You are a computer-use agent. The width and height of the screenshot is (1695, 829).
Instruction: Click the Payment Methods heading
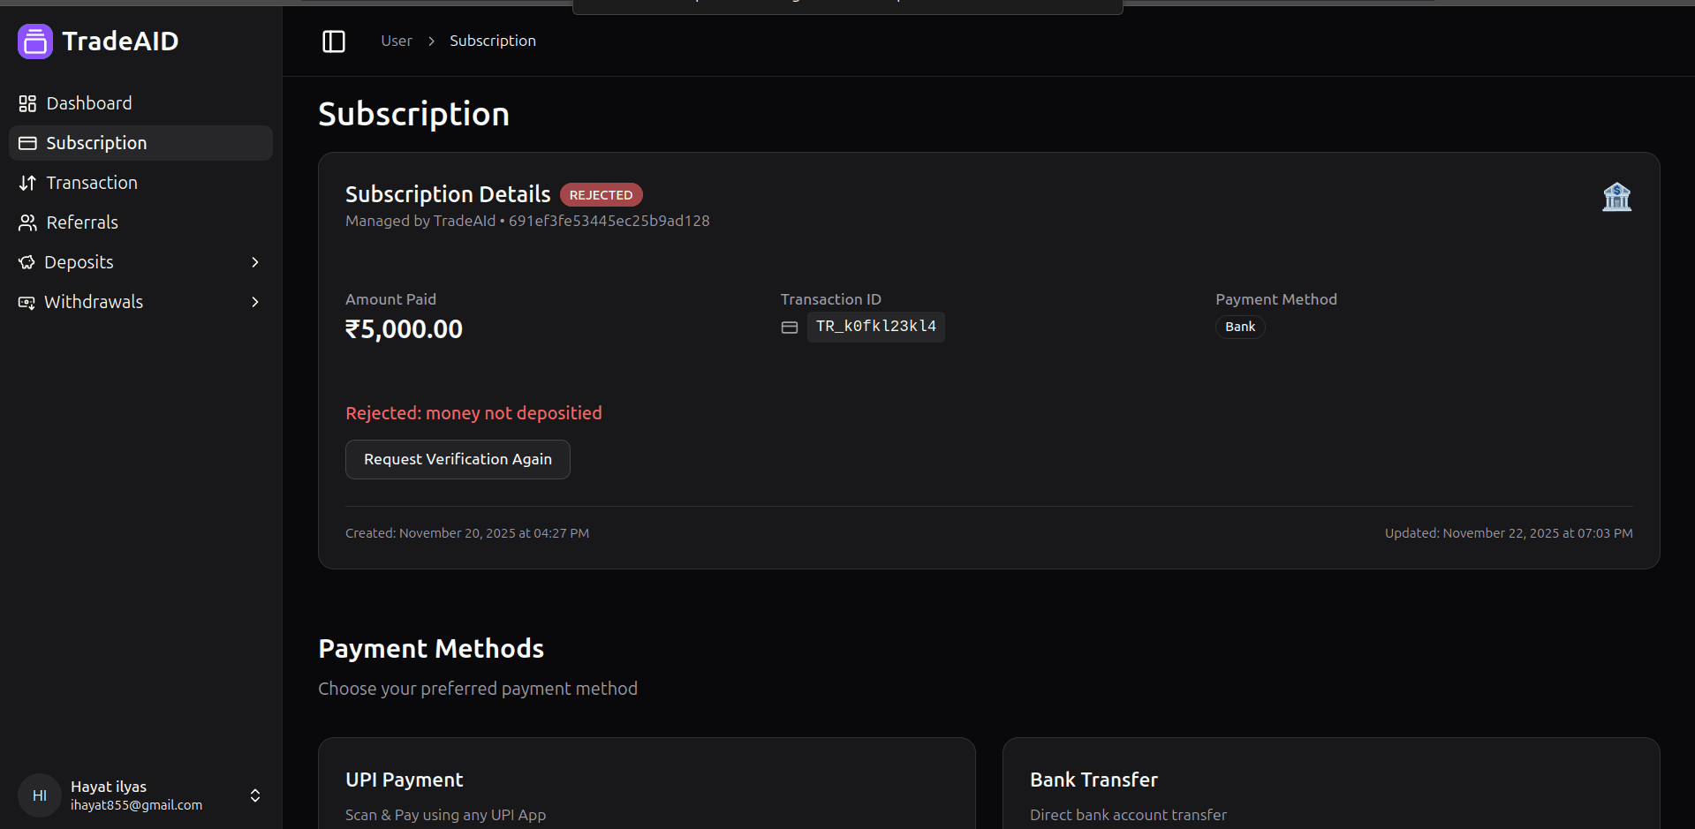click(x=431, y=649)
